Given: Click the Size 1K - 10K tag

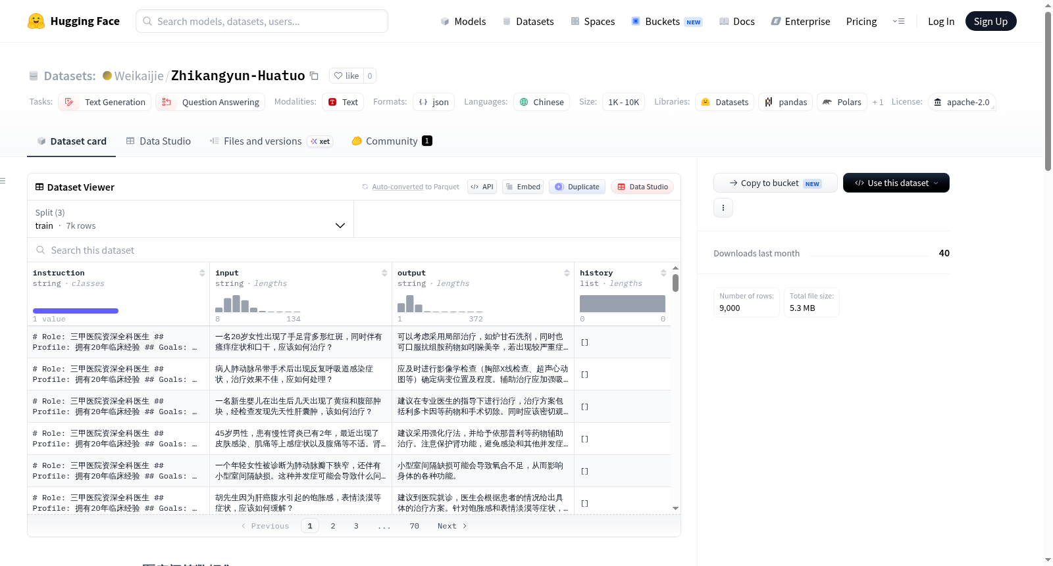Looking at the screenshot, I should (624, 102).
